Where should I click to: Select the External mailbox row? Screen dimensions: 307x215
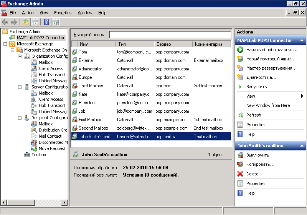pyautogui.click(x=151, y=60)
